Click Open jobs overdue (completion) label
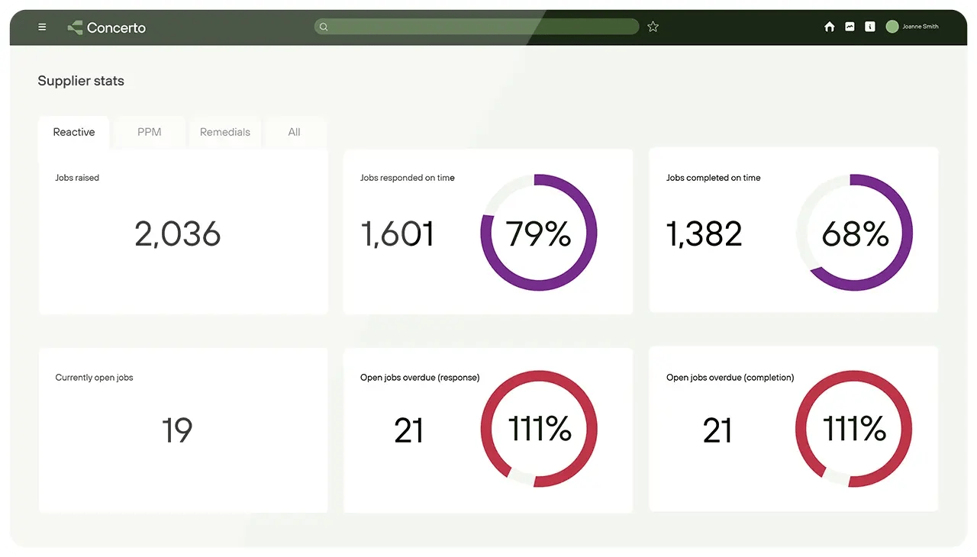 click(x=730, y=378)
